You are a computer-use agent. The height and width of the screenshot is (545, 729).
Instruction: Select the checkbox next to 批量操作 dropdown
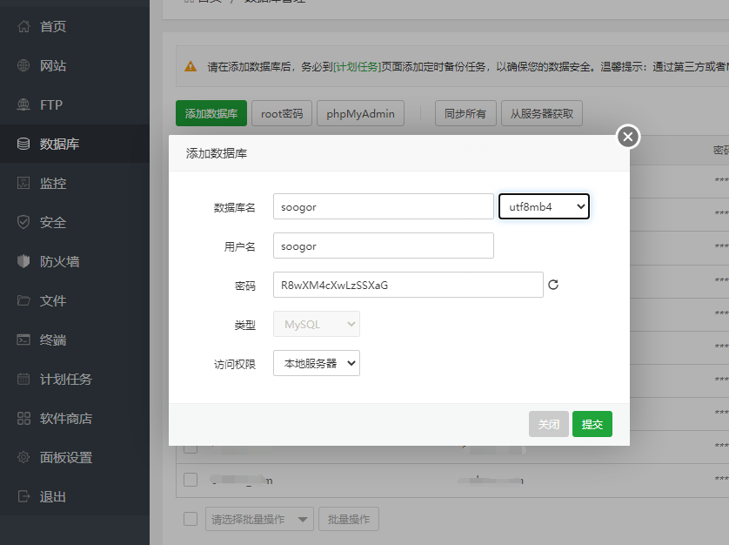coord(190,518)
